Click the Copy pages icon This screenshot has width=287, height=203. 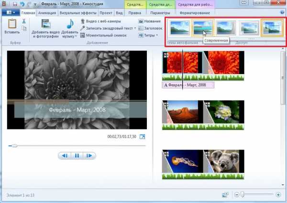tap(24, 29)
